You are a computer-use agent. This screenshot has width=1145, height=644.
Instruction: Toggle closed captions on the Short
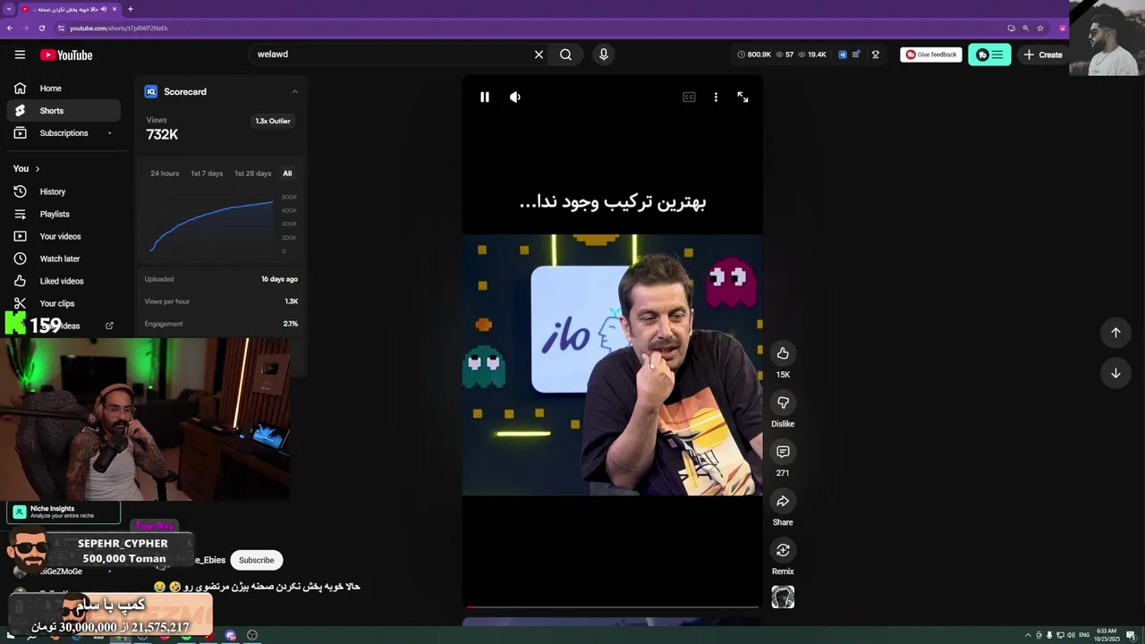[689, 97]
